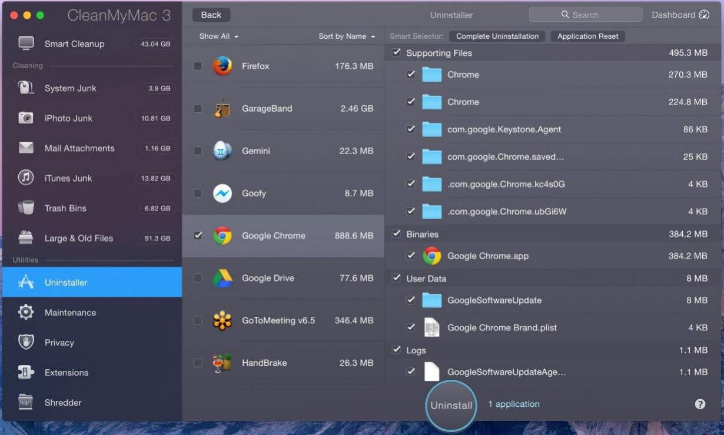Collapse the Supporting Files section

[x=397, y=52]
